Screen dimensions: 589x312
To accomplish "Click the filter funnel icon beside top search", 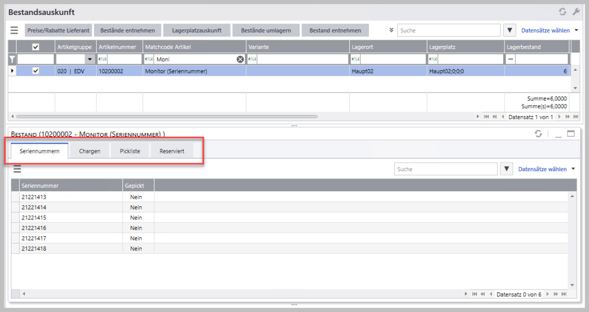I will 509,30.
